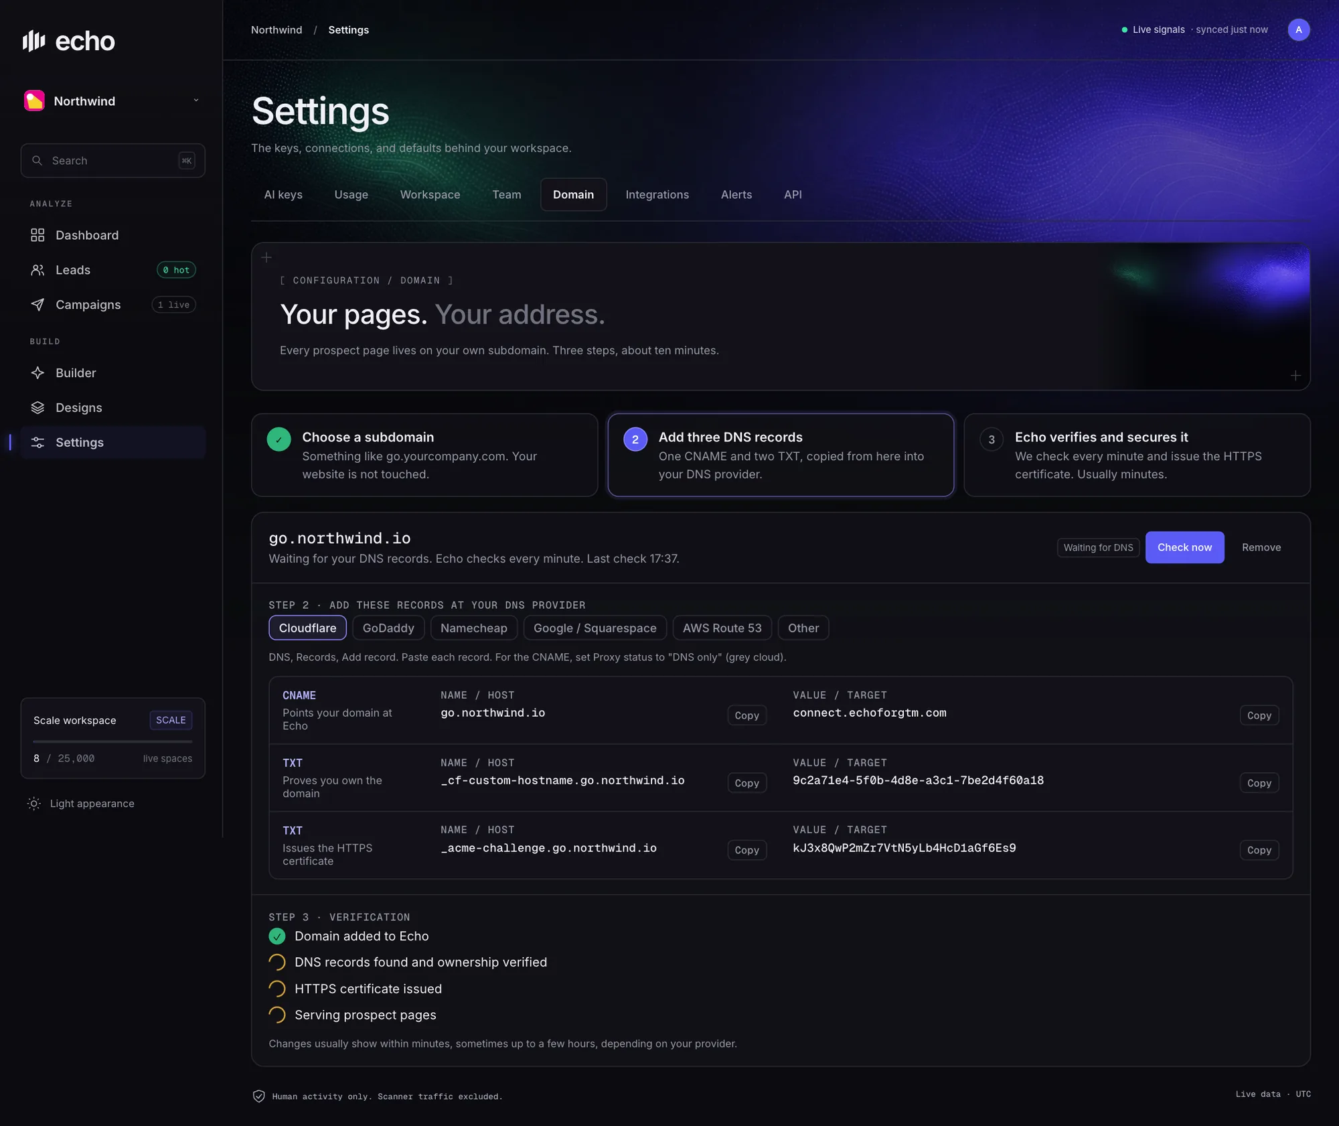Select AWS Route 53 provider
The height and width of the screenshot is (1126, 1339).
[x=722, y=628]
